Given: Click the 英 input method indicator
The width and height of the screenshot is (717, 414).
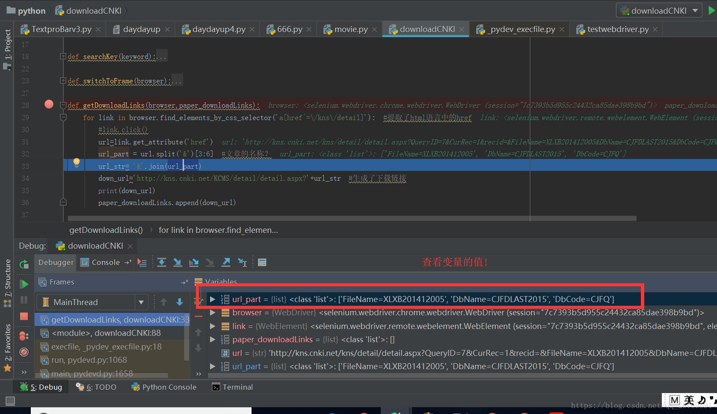Looking at the screenshot, I should [x=689, y=400].
